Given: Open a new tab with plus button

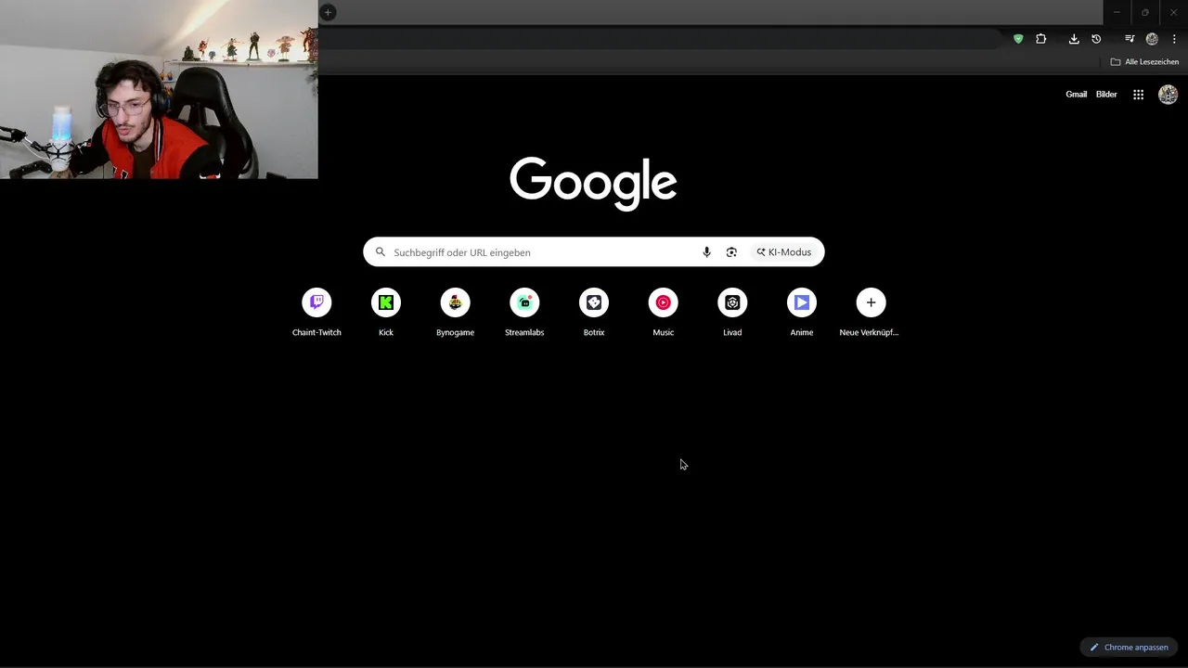Looking at the screenshot, I should pos(328,12).
